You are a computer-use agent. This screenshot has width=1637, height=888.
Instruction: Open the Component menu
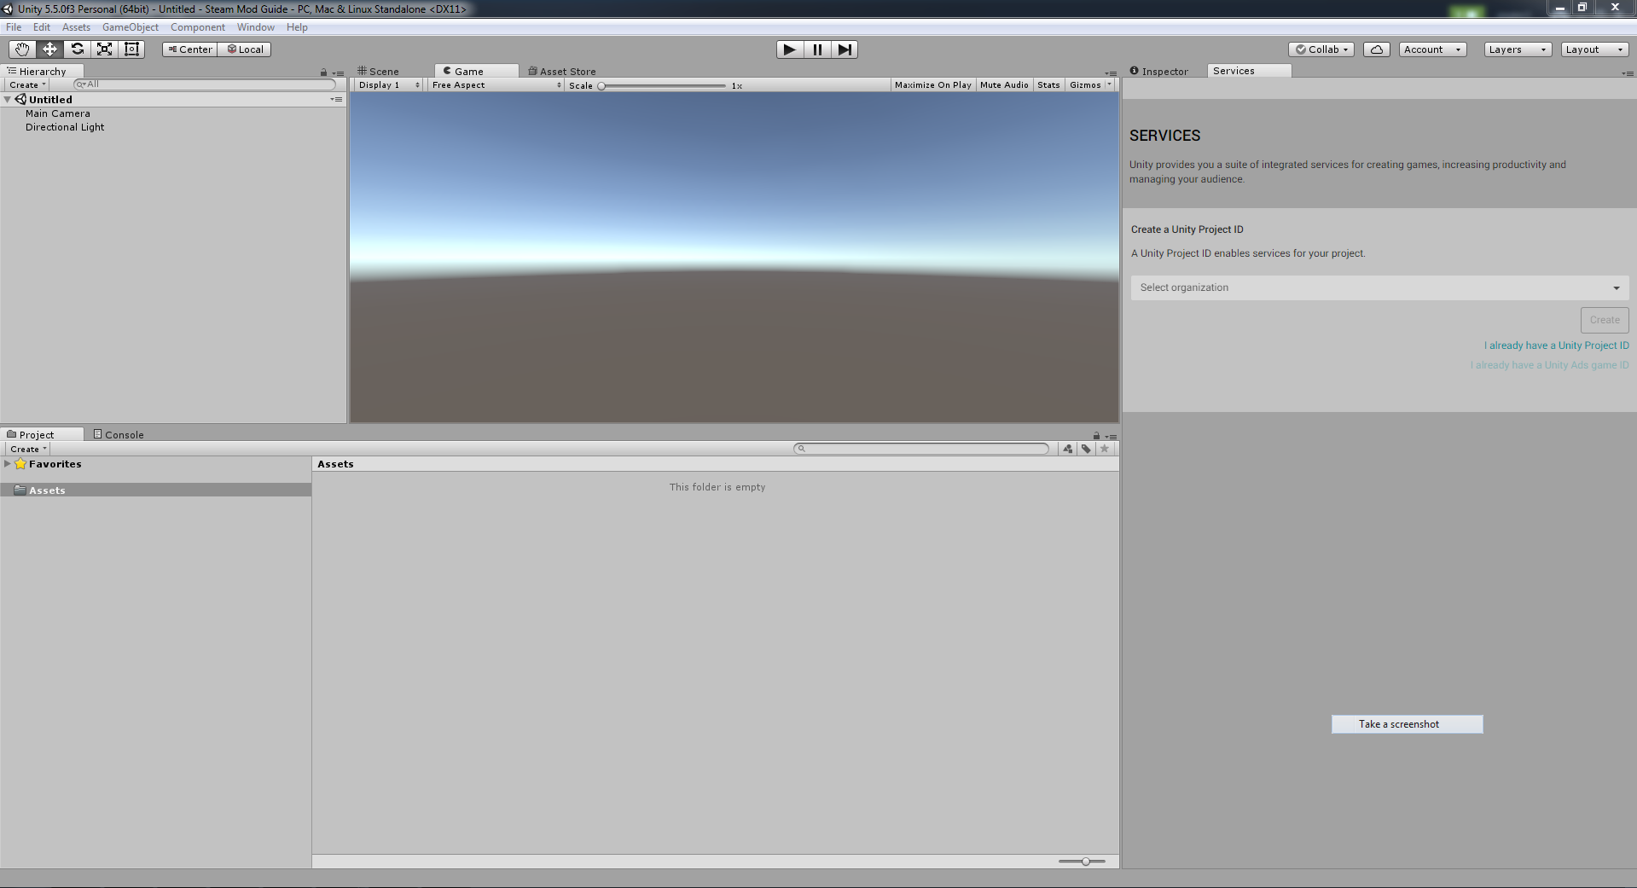[198, 27]
